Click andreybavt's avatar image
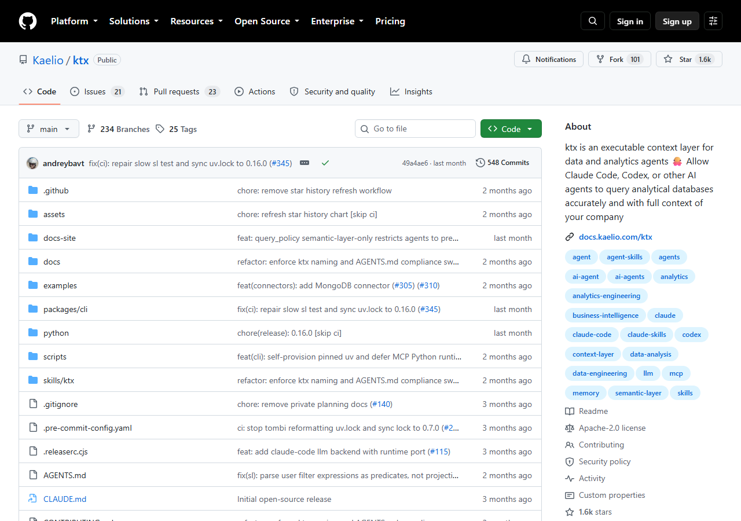This screenshot has width=741, height=521. [x=32, y=163]
